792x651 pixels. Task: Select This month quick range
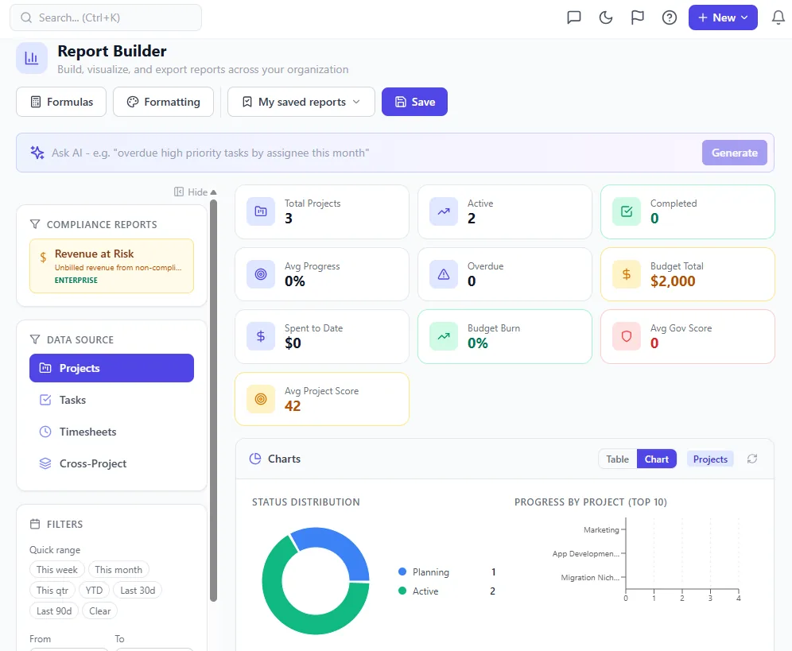118,570
